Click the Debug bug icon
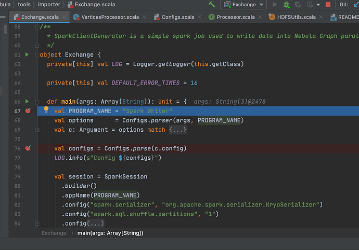359x250 pixels. pos(287,5)
